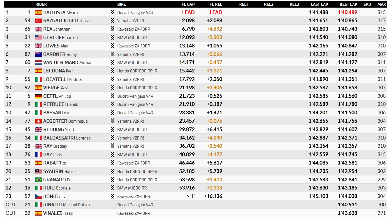Click the chequered flag icon in Petrucci's row
This screenshot has width=391, height=217.
tap(113, 104)
